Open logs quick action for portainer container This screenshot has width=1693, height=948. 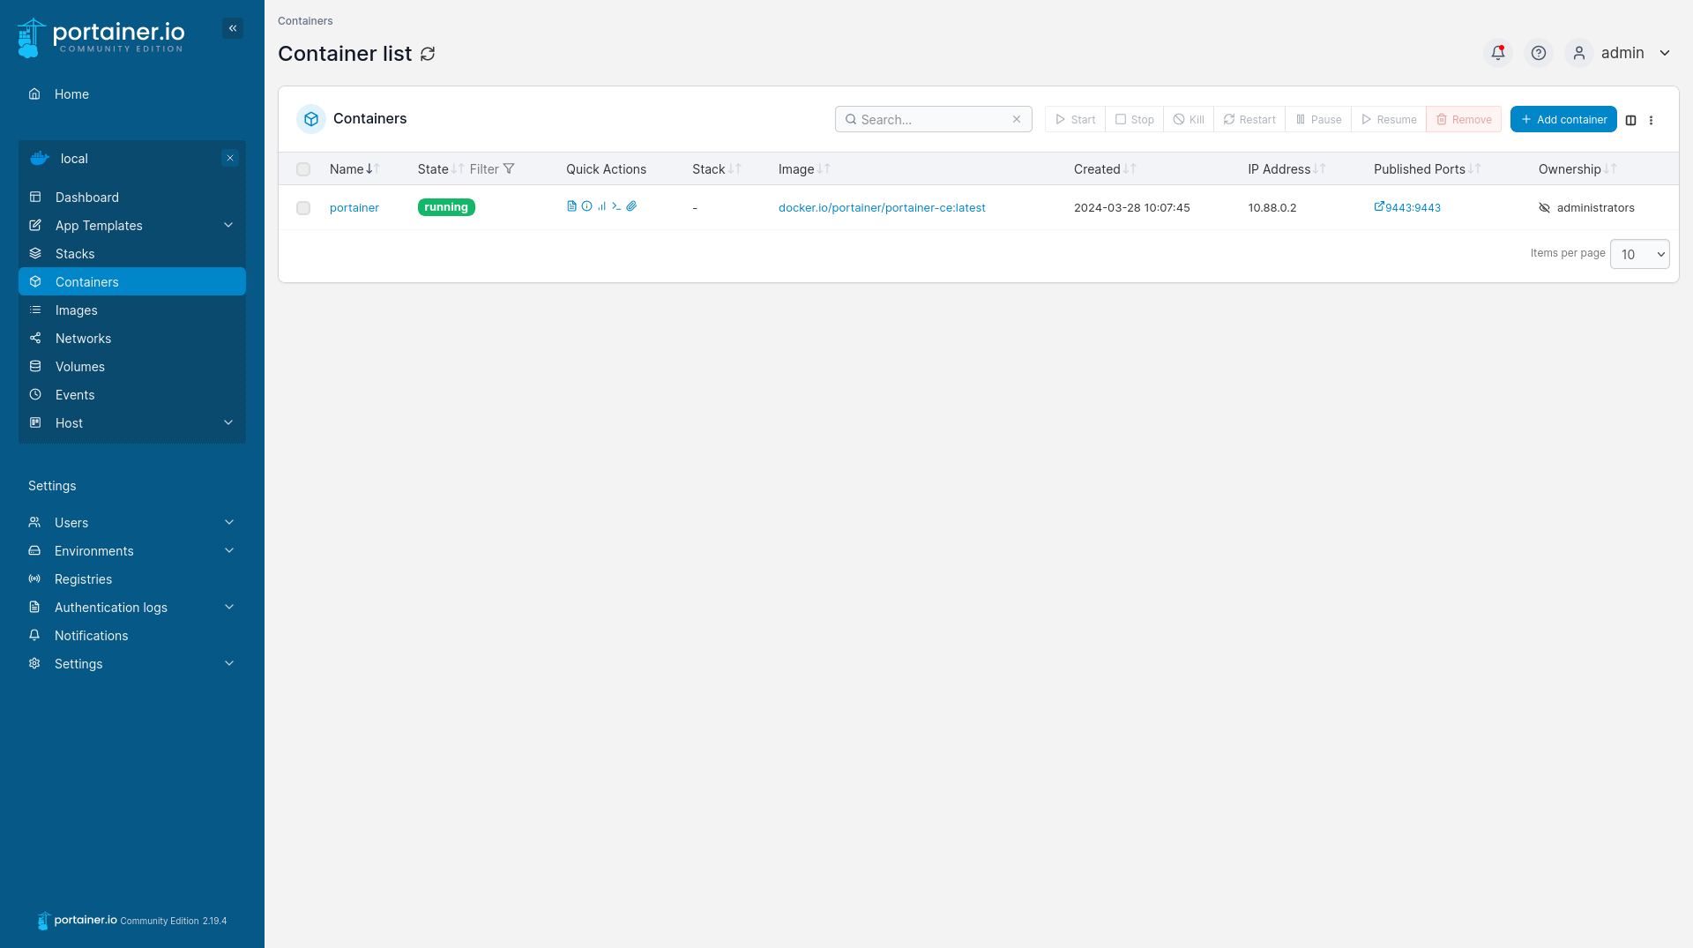pyautogui.click(x=571, y=206)
